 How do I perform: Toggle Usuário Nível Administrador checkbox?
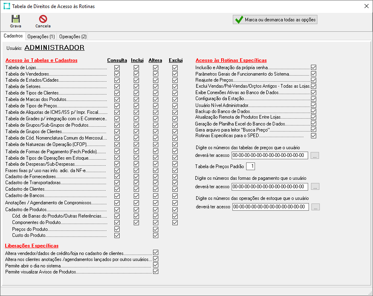[313, 105]
